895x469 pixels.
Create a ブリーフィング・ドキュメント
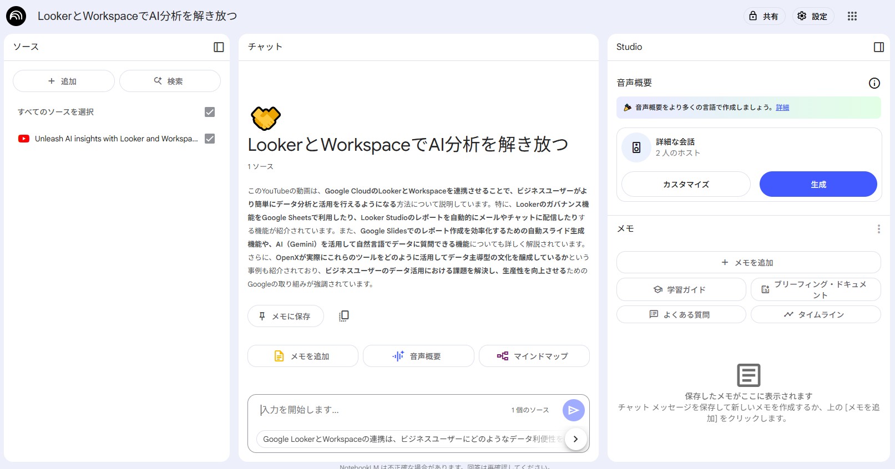pyautogui.click(x=816, y=289)
